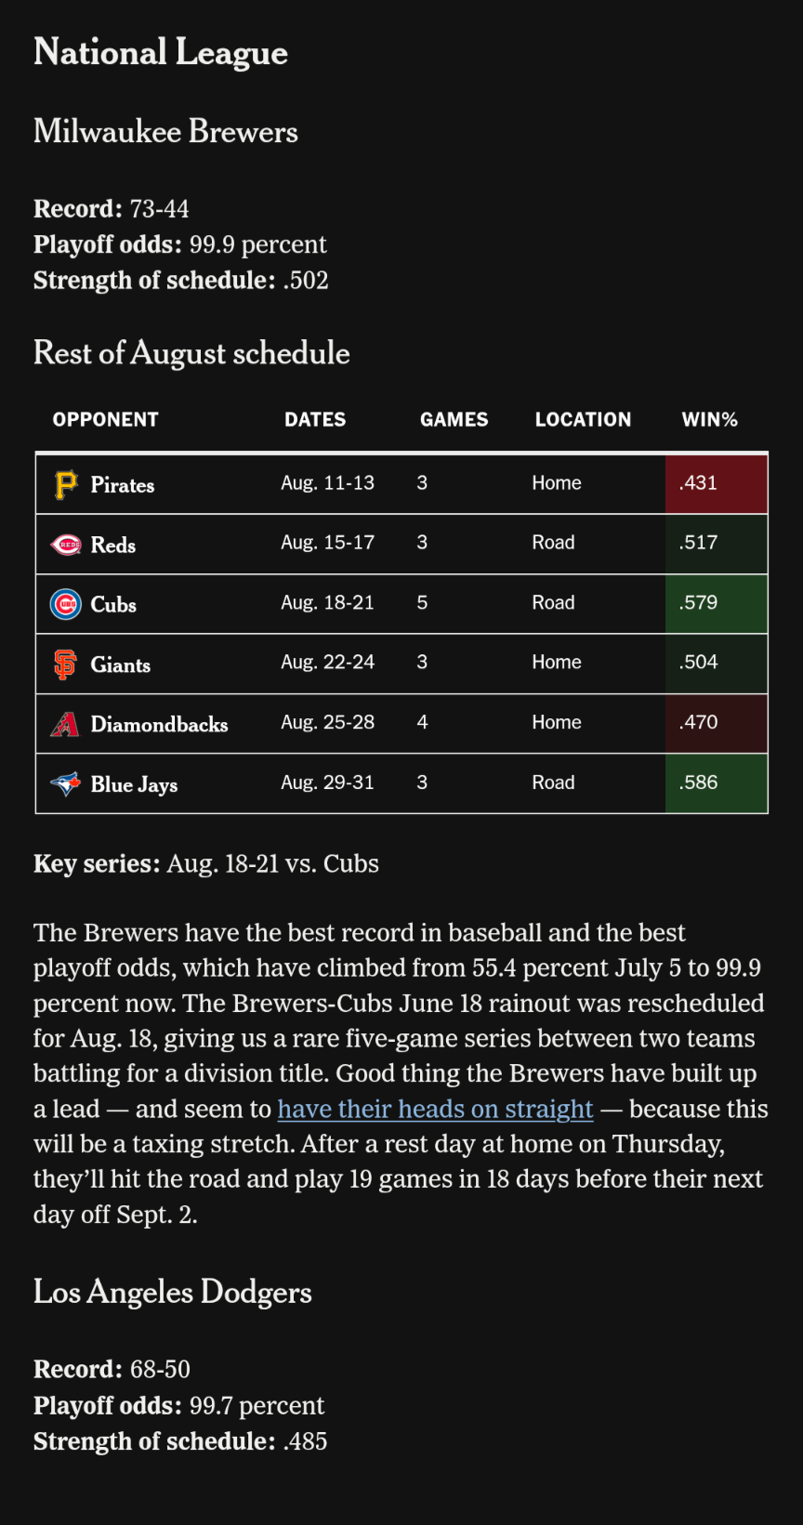The width and height of the screenshot is (803, 1525).
Task: Open the "have their heads on straight" link
Action: coord(435,1109)
